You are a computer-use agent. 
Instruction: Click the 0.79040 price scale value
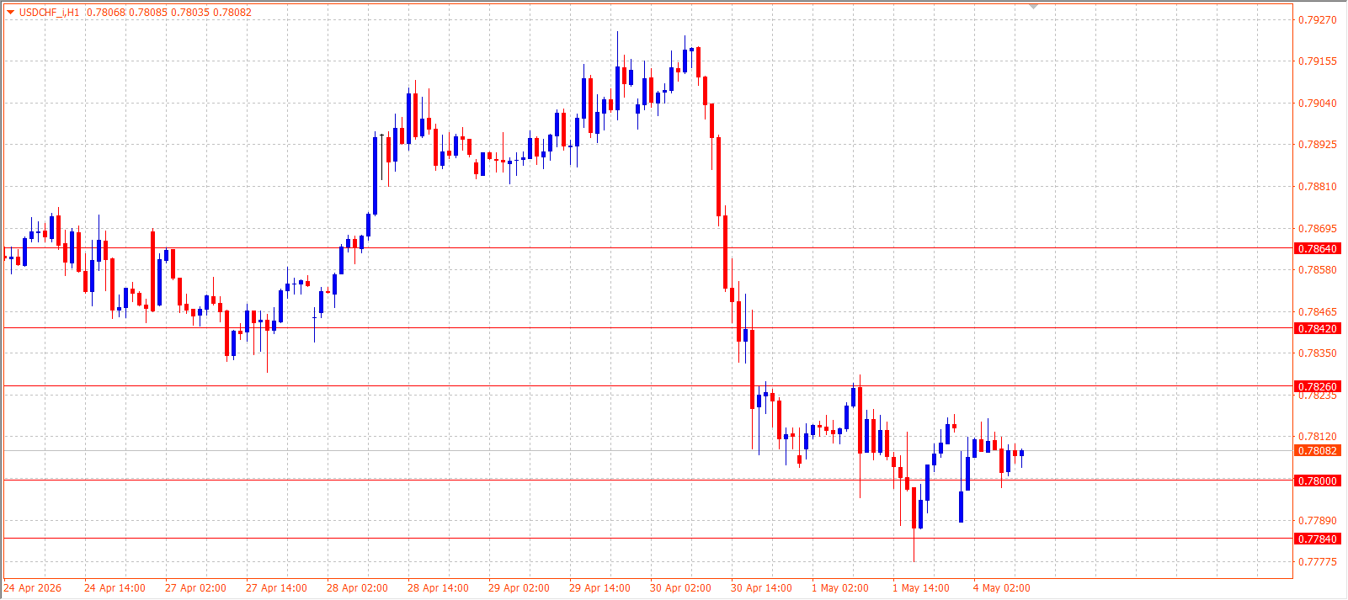1317,104
